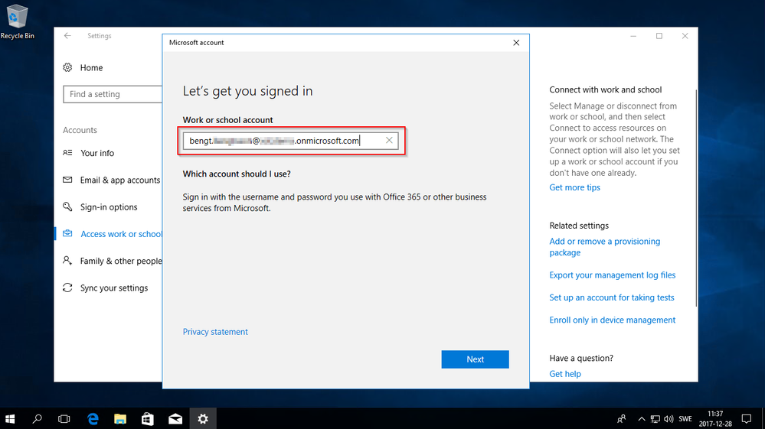Screen dimensions: 765x429
Task: Clear the email field with X
Action: click(389, 140)
